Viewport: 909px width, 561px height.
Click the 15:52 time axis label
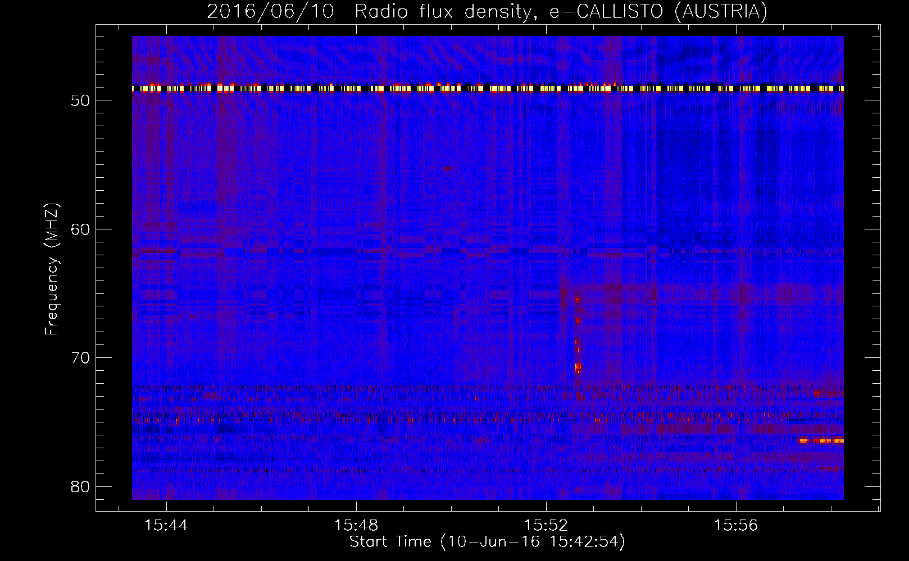[x=546, y=526]
